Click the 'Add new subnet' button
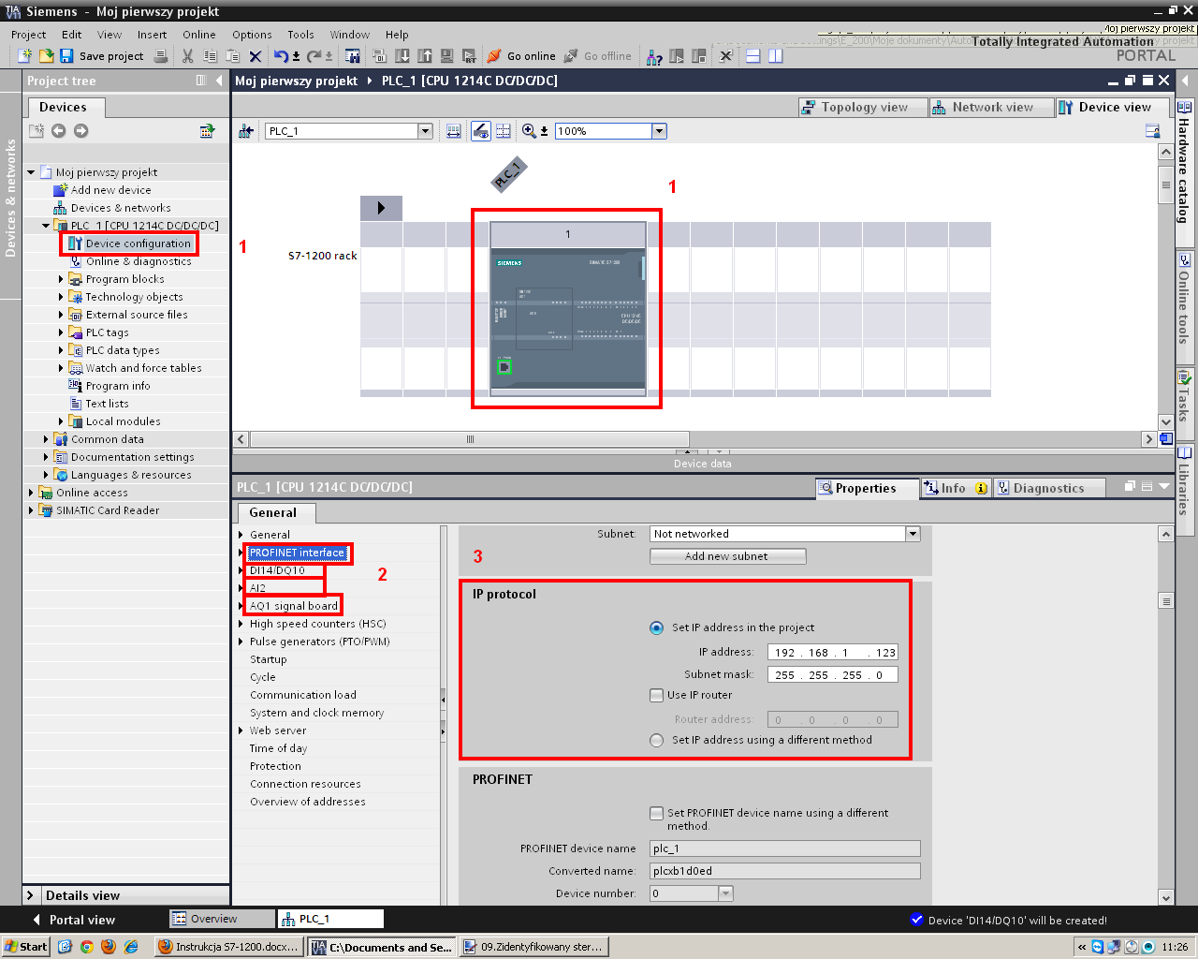 (727, 556)
